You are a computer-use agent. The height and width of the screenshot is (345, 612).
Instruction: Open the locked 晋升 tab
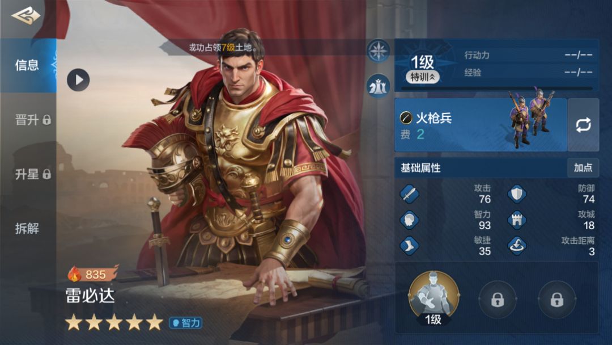pos(33,120)
